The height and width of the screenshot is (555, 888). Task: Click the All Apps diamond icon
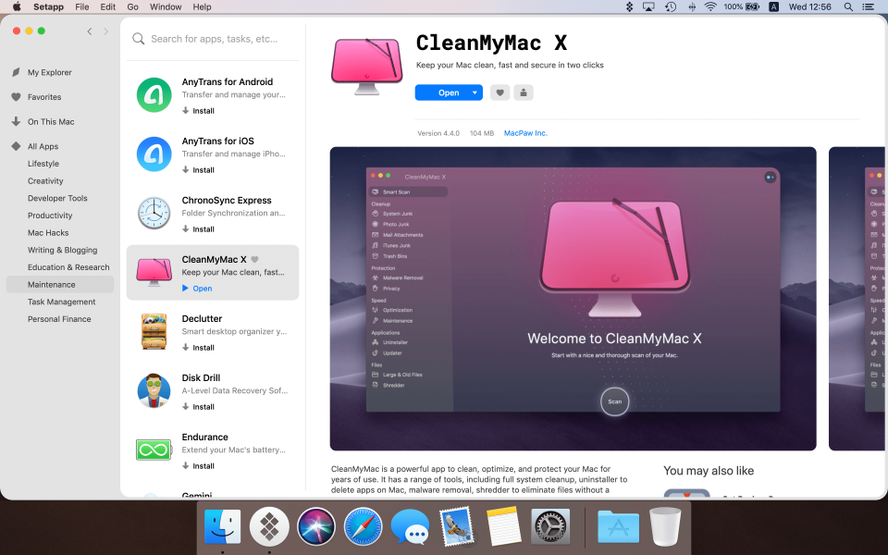[x=14, y=146]
